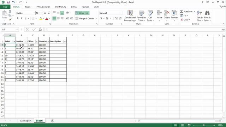Open Cell Styles gallery
Image resolution: width=226 pixels, height=127 pixels.
pyautogui.click(x=150, y=16)
